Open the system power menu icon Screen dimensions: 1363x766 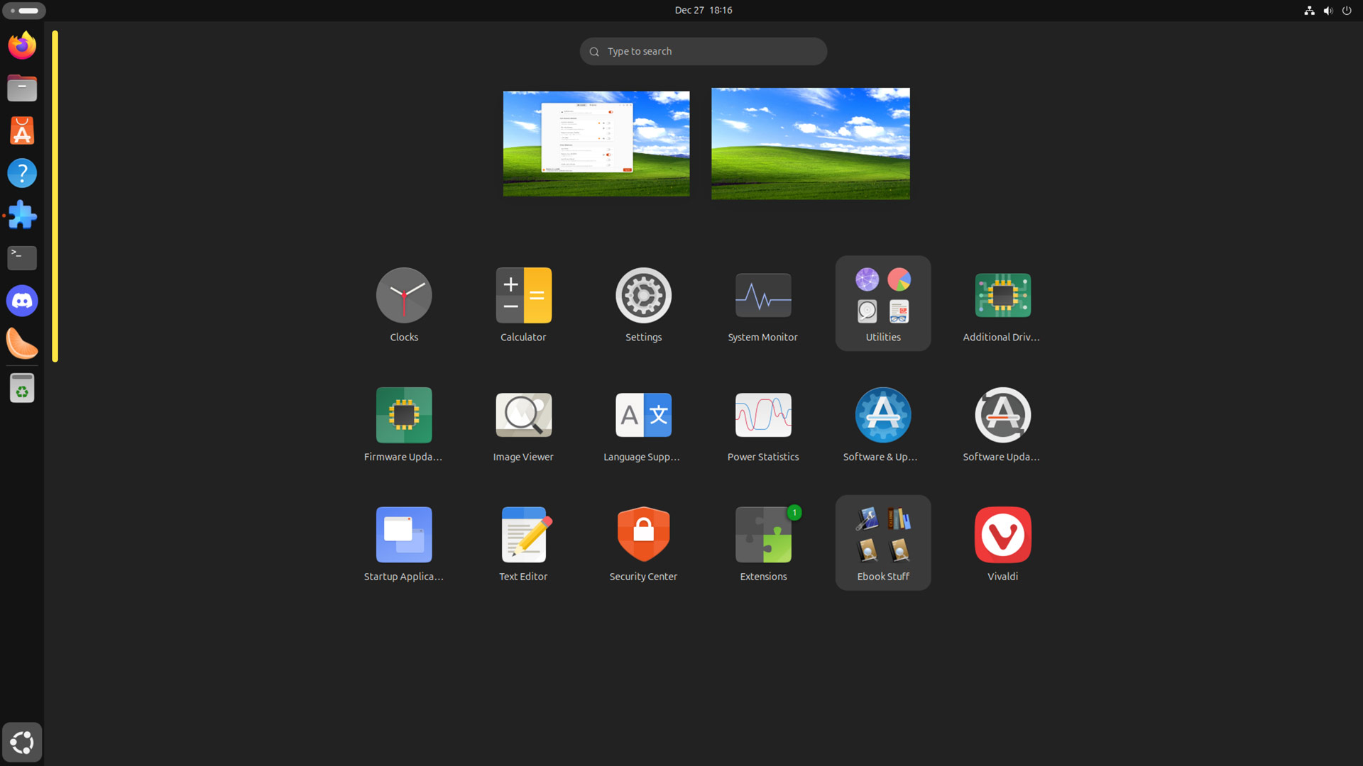tap(1347, 11)
